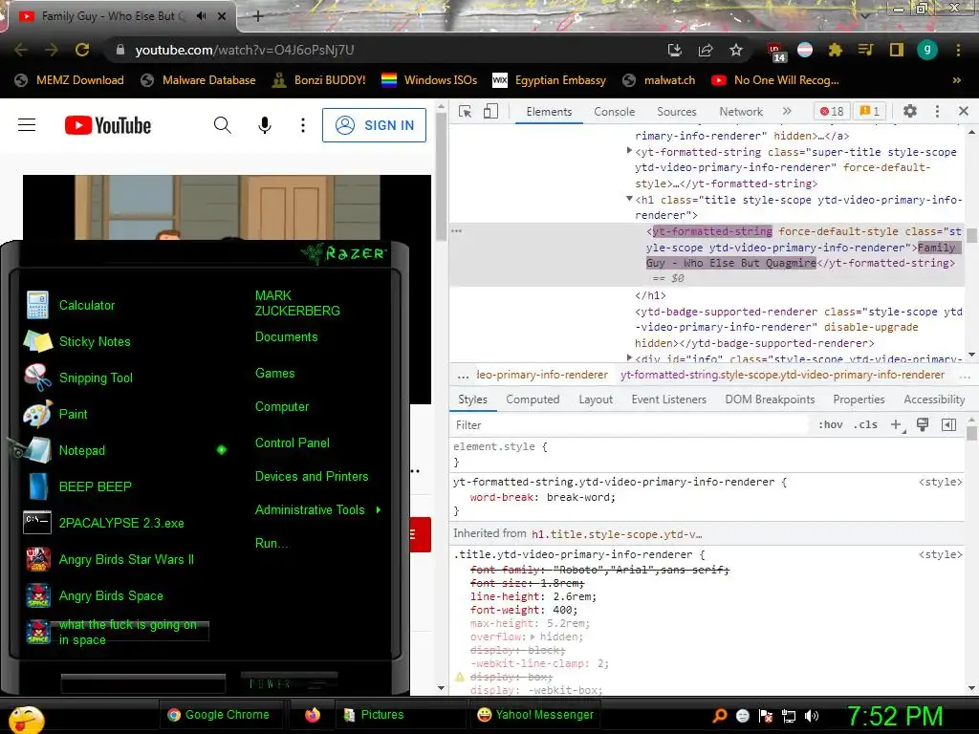
Task: Click the install app icon in address bar
Action: click(x=674, y=50)
